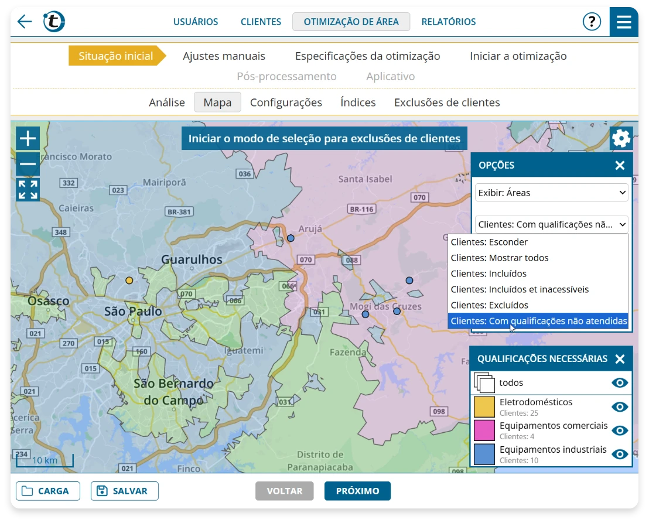Click the magenta Equipamentos comerciais swatch

484,430
